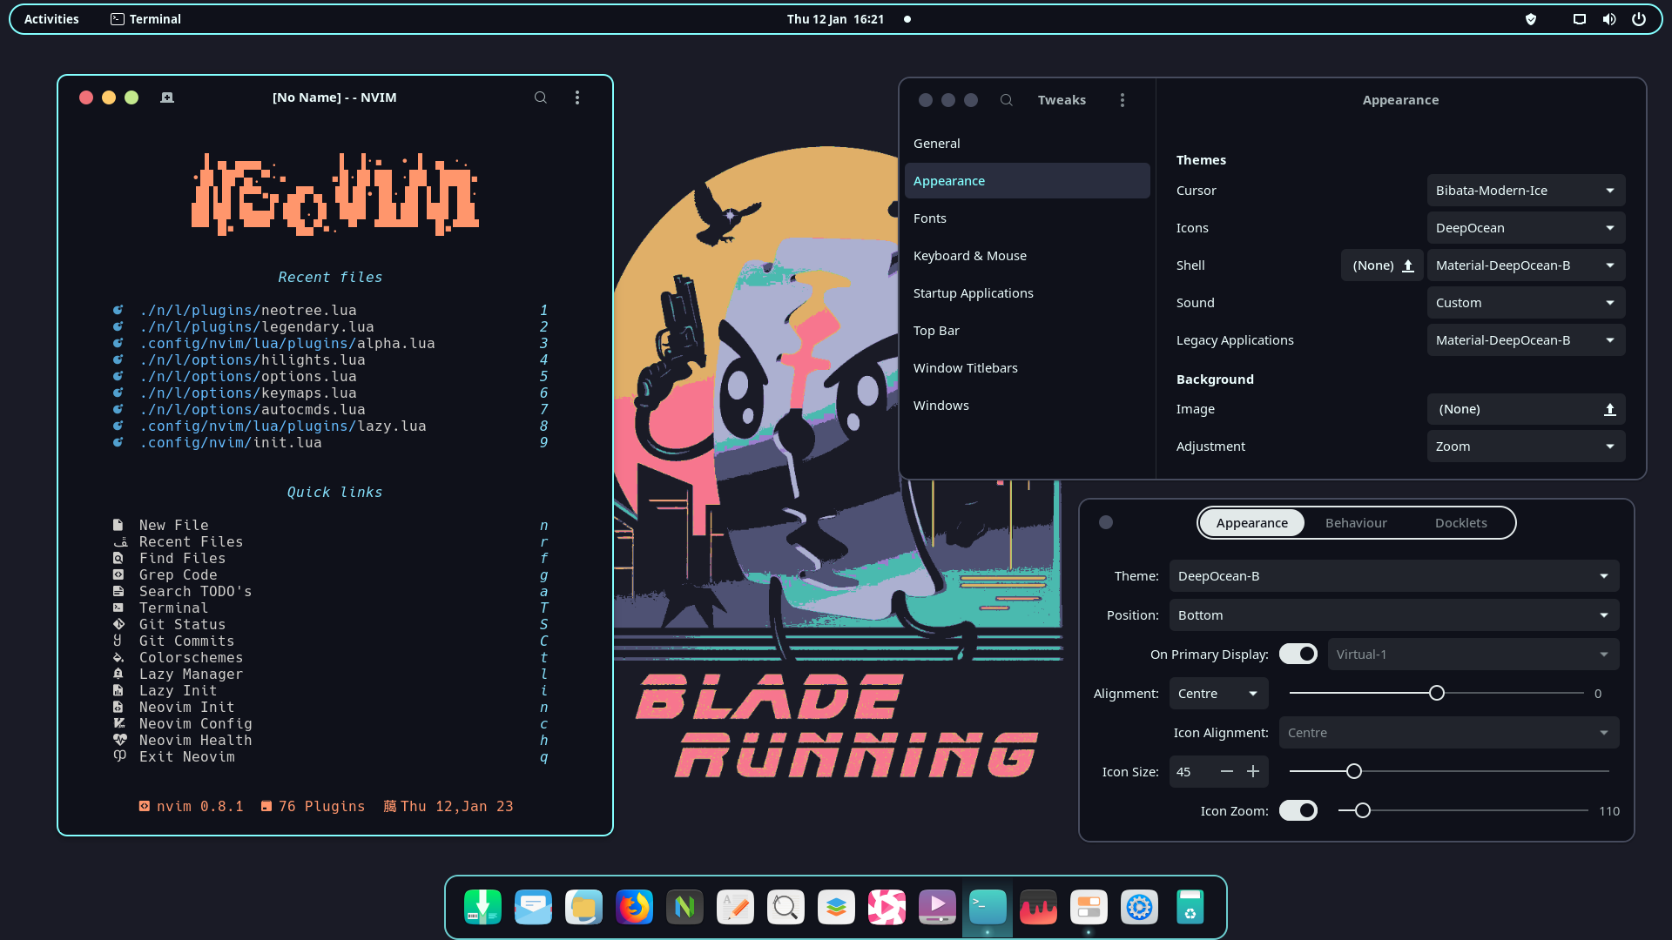Open the file manager folder icon in the dock
This screenshot has width=1672, height=940.
[583, 907]
